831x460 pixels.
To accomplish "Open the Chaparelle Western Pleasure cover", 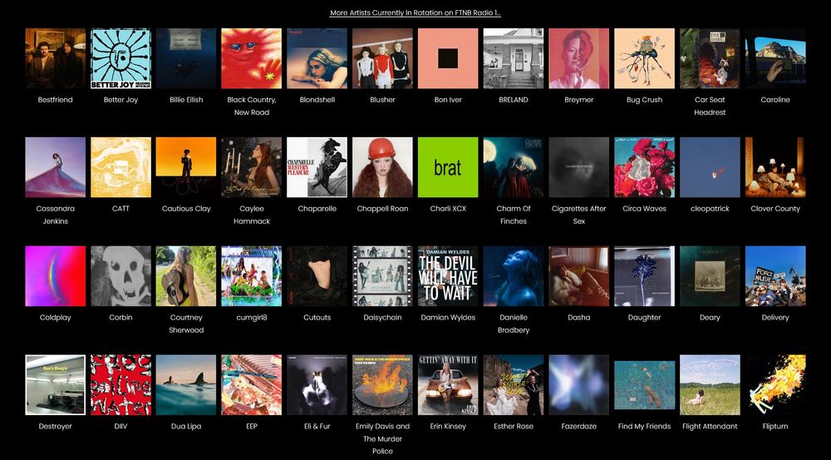I will (x=317, y=167).
